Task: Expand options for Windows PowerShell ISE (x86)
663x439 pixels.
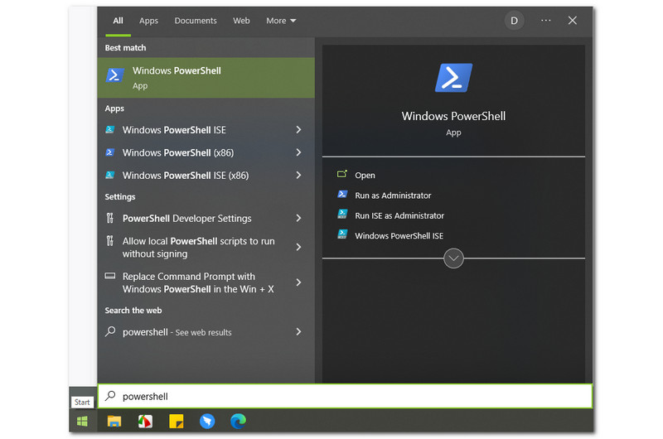Action: pos(298,176)
